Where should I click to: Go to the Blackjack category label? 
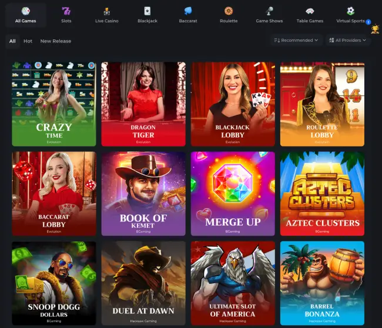coord(148,21)
